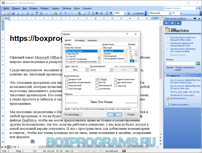Click the Open folder icon in toolbar

[x=8, y=13]
